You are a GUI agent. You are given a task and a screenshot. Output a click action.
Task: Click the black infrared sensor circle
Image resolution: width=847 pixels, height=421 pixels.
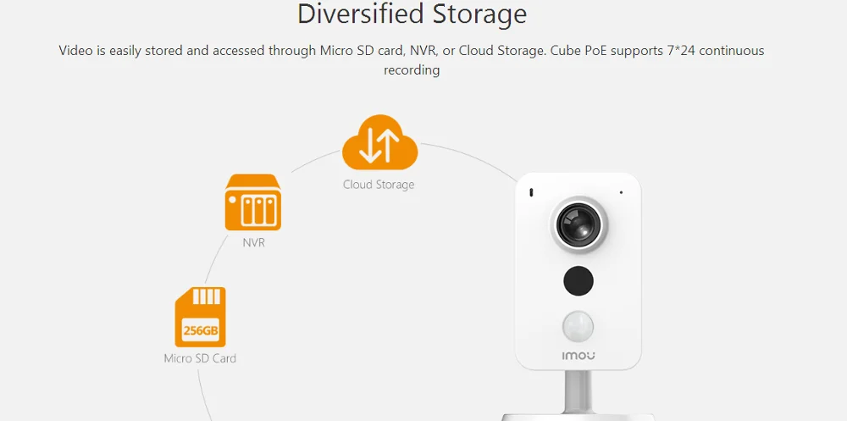pos(579,280)
